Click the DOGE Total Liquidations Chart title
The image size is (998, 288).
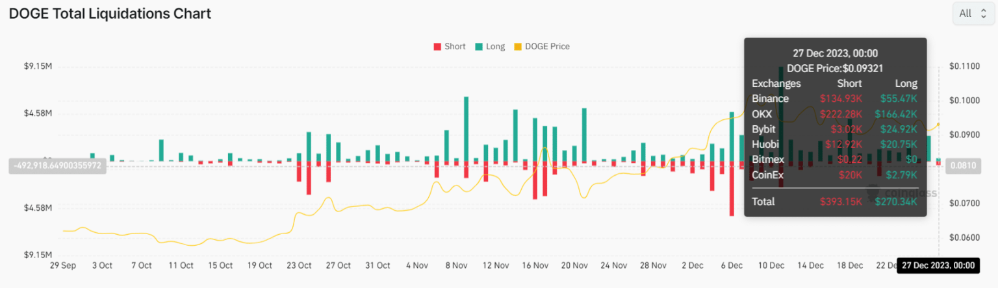coord(110,14)
